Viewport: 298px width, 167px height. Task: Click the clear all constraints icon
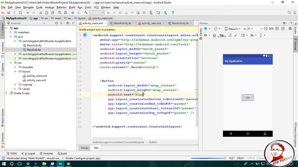230,35
